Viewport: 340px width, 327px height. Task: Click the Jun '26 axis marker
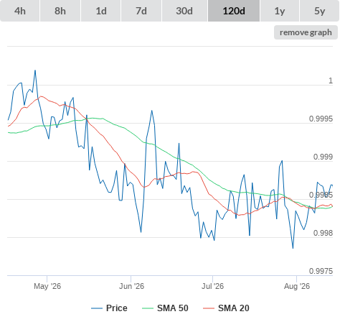tap(131, 286)
